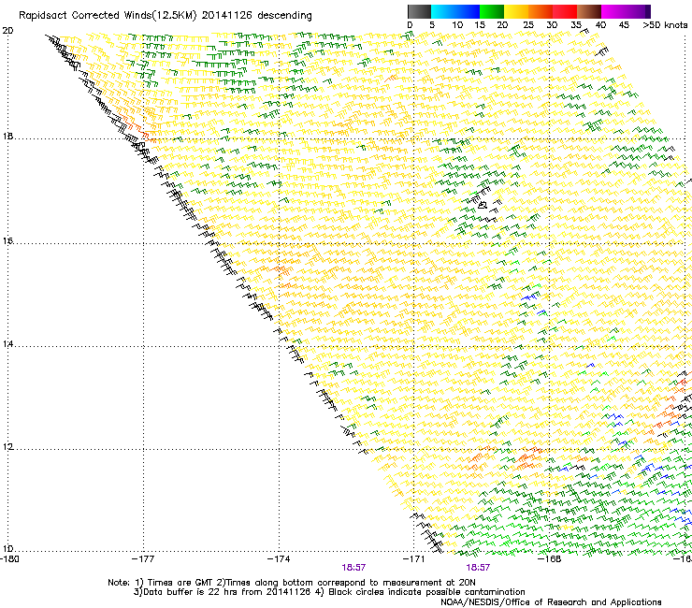
Task: Click the longitude label -177
Action: coord(143,559)
